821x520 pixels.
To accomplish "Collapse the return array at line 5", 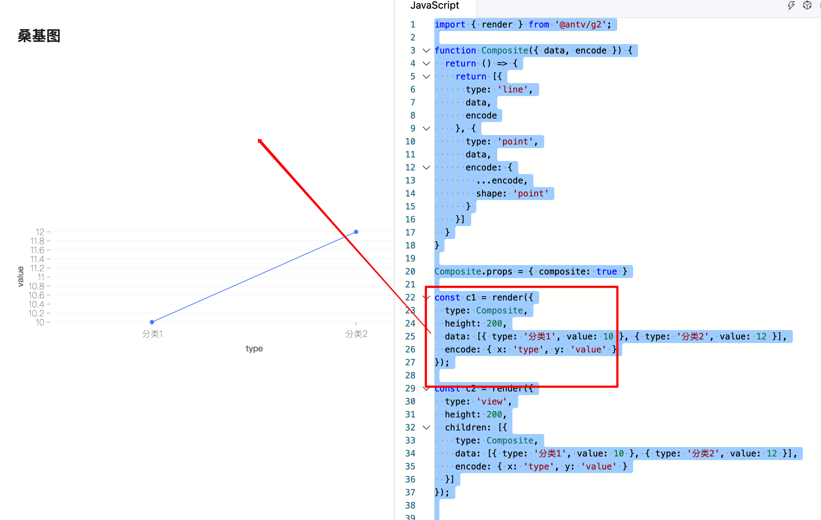I will [426, 77].
